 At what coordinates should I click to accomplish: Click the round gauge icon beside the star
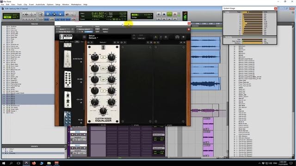(x=177, y=37)
